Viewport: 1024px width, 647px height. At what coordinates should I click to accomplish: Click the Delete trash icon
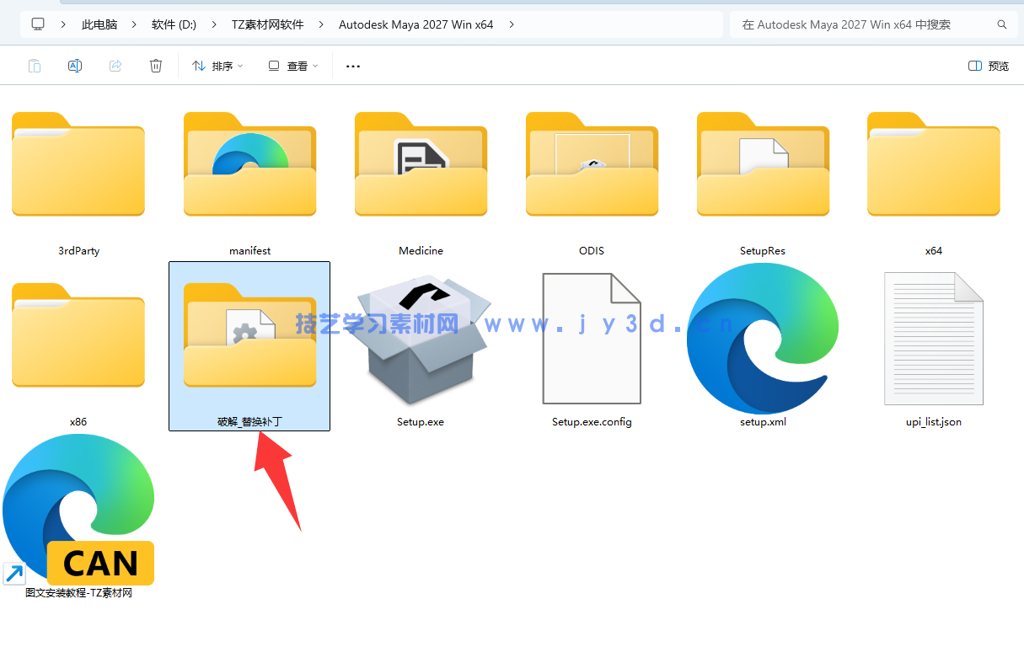point(155,65)
